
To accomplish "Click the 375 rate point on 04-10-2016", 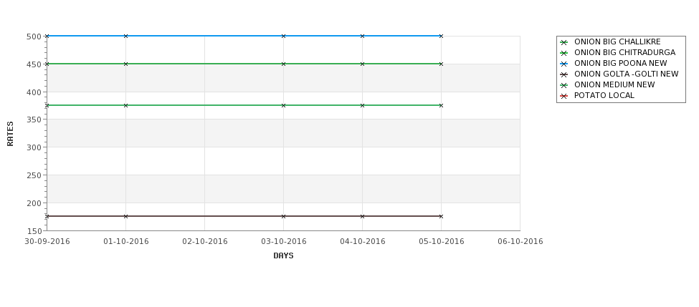I will point(363,105).
